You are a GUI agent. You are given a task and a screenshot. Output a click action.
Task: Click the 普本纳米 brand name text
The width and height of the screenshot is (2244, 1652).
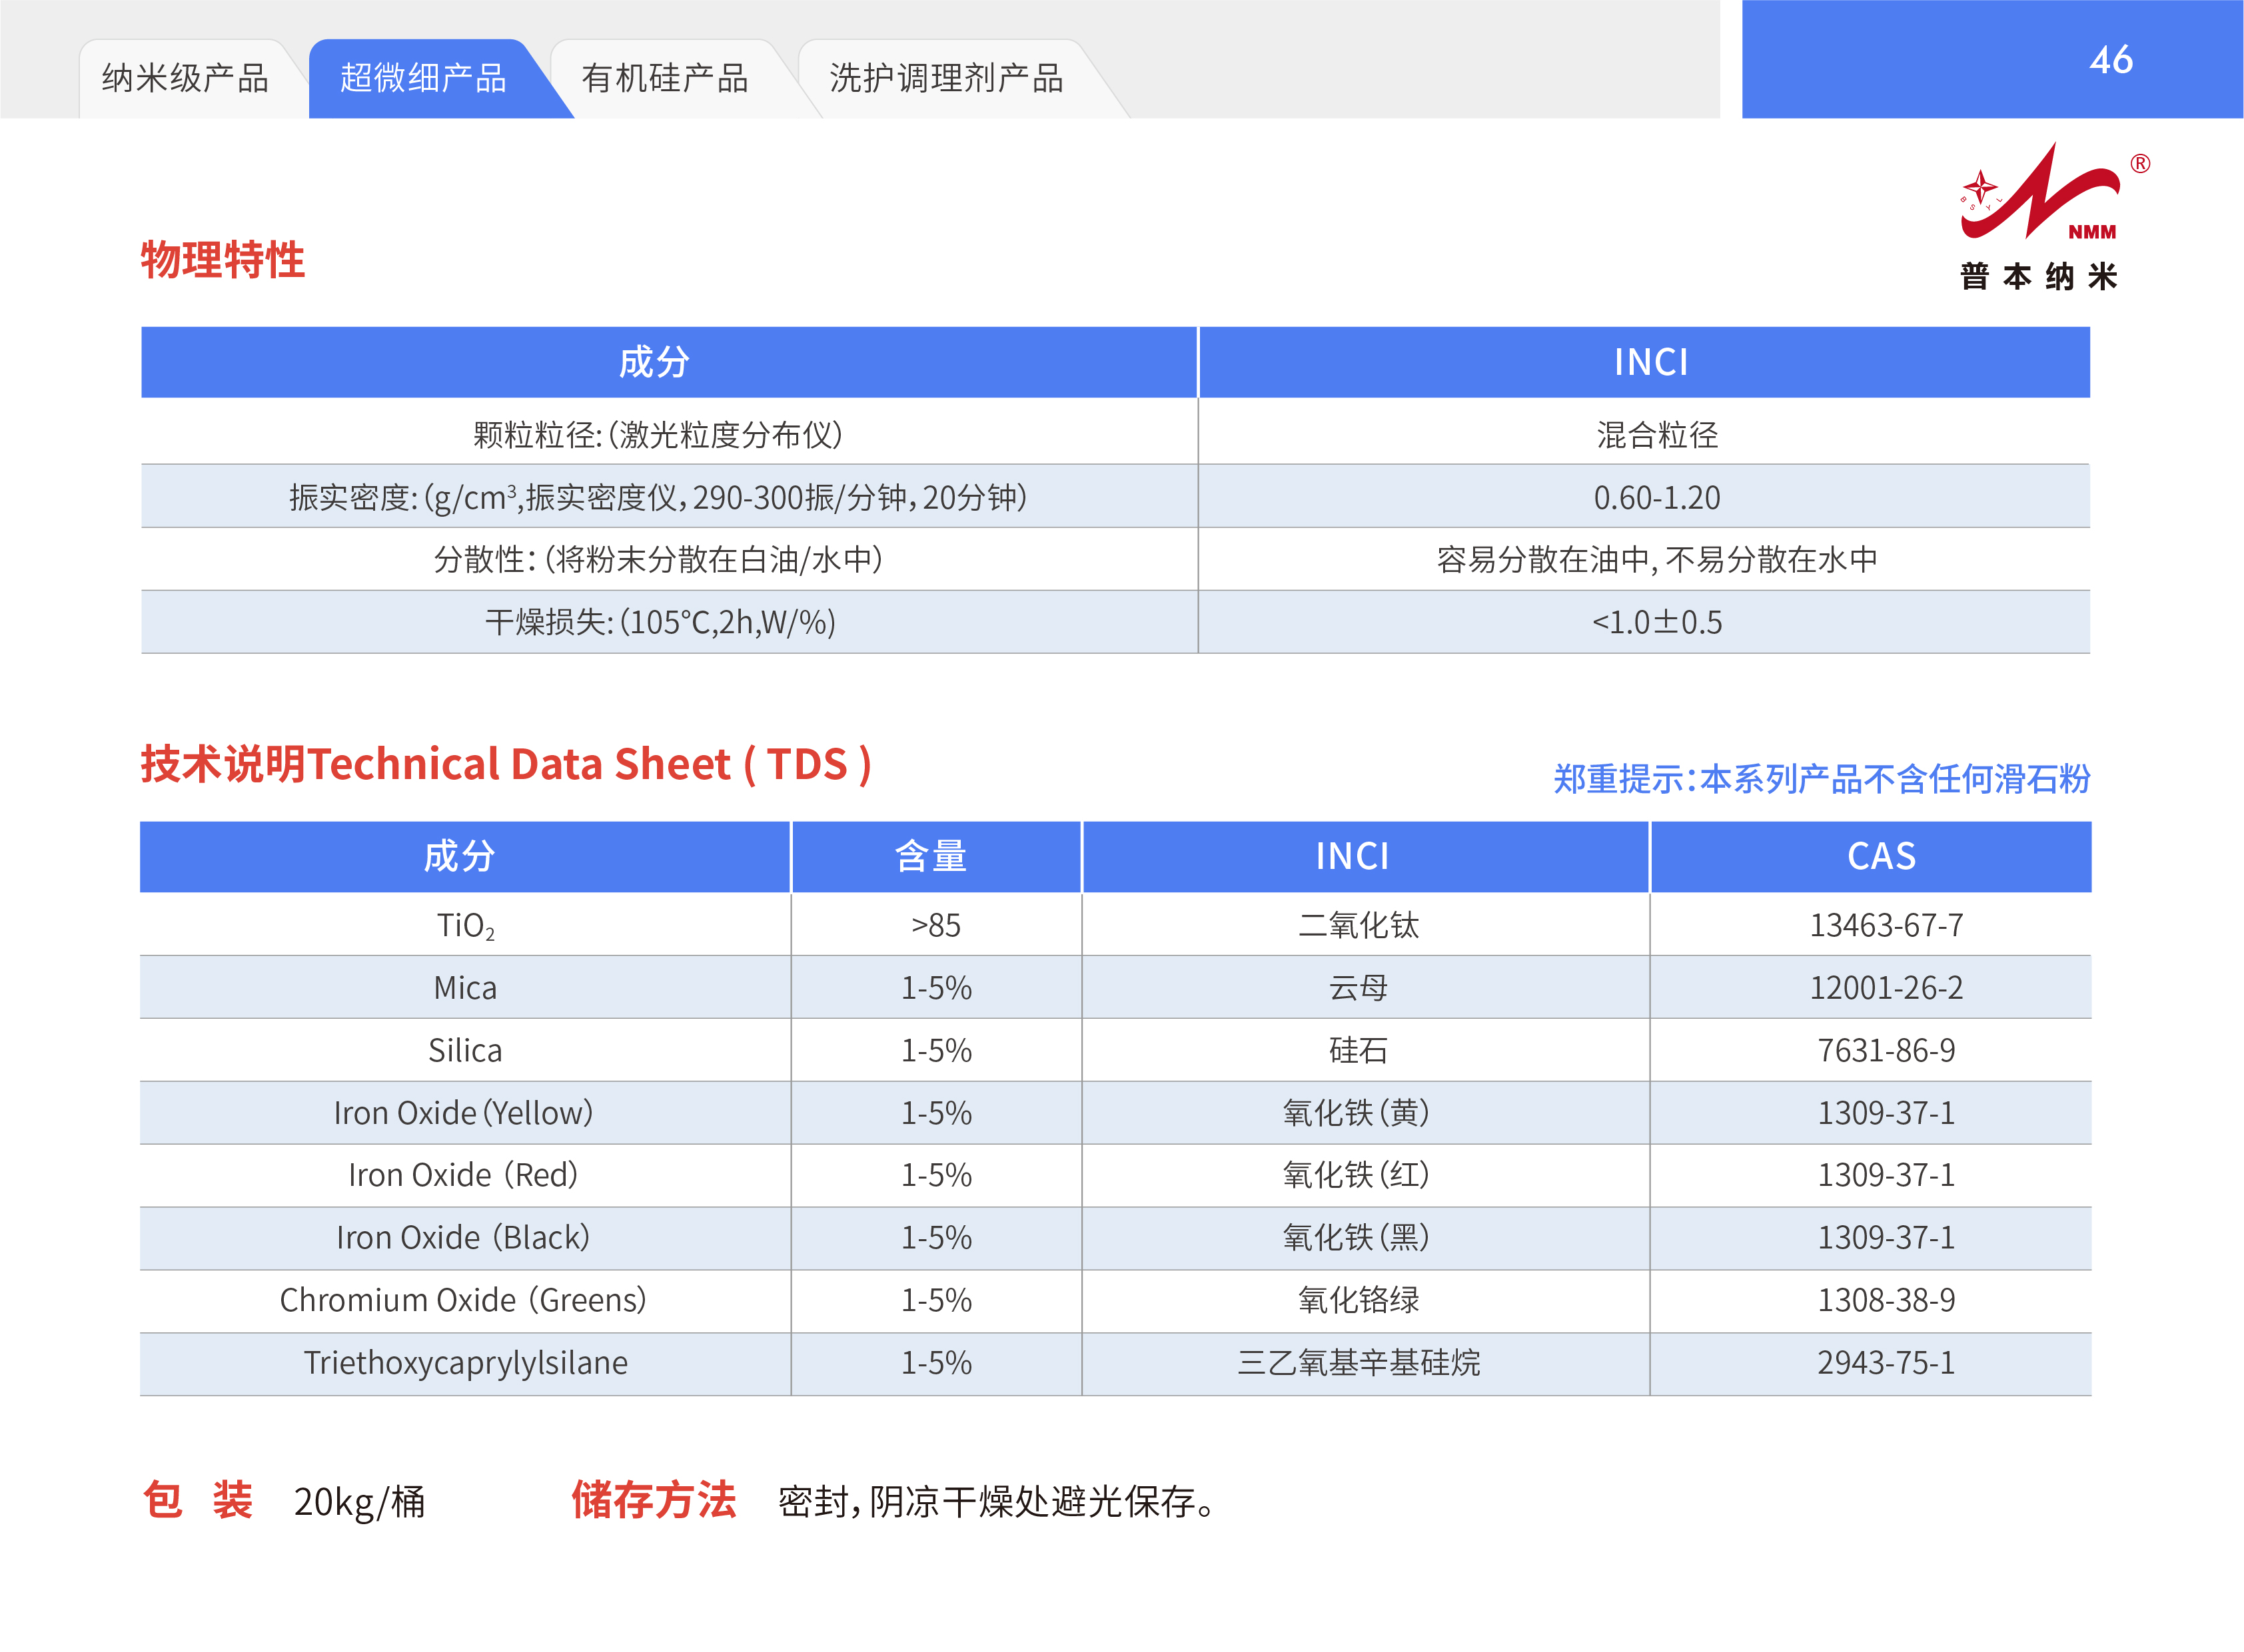(x=2039, y=277)
